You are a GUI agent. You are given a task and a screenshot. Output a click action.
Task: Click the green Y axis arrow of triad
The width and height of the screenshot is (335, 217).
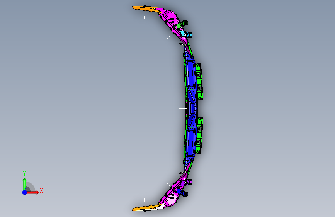24,184
